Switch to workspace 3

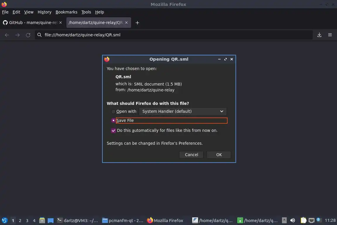tap(27, 221)
